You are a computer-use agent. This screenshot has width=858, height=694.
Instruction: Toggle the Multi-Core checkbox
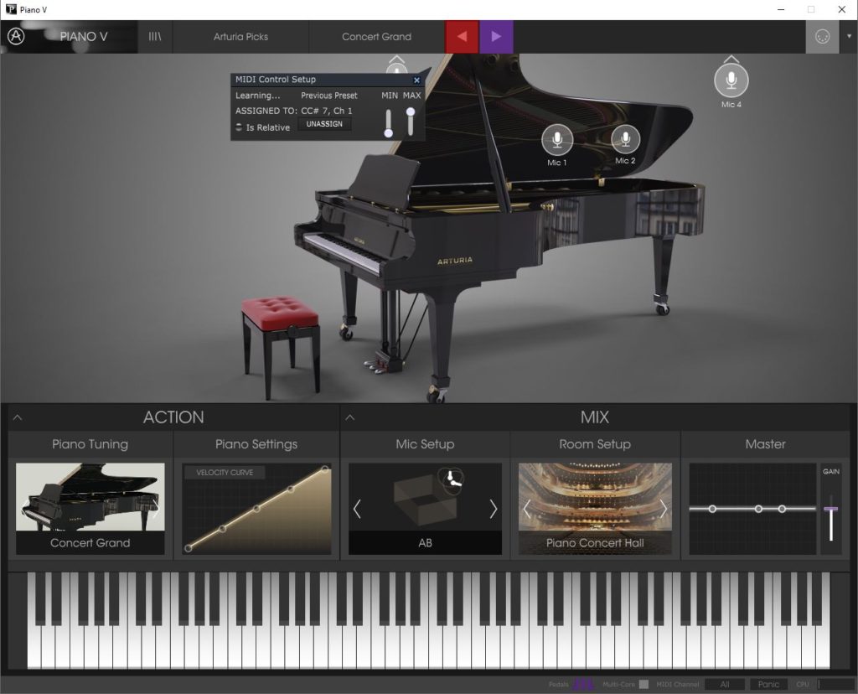(644, 684)
